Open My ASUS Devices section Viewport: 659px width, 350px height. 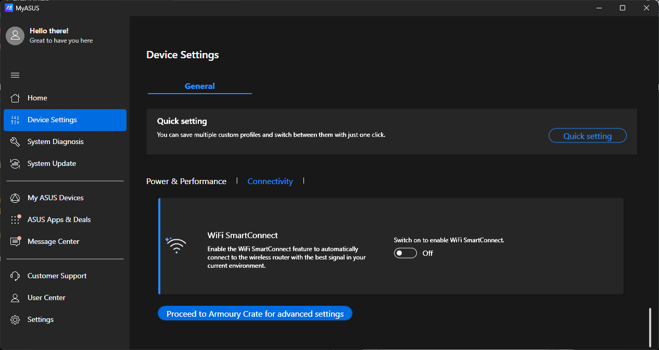click(x=65, y=198)
